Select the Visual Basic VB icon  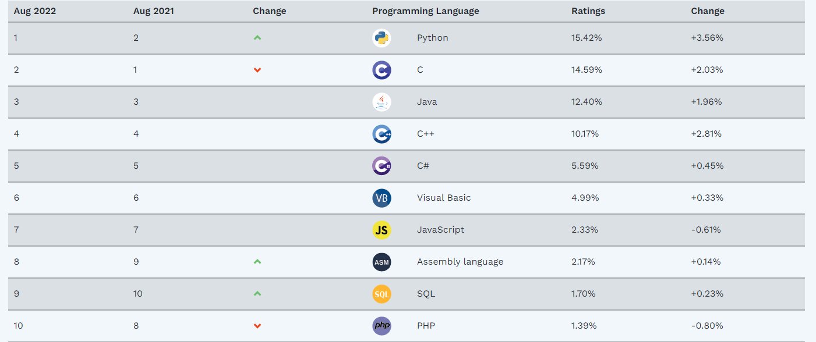coord(381,198)
